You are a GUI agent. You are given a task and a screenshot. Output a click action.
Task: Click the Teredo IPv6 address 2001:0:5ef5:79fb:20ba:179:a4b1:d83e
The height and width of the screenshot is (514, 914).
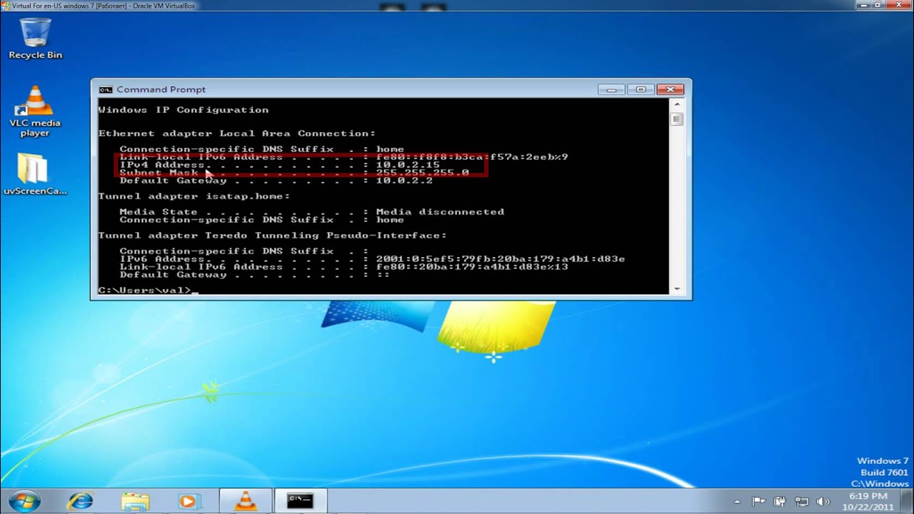pos(501,259)
